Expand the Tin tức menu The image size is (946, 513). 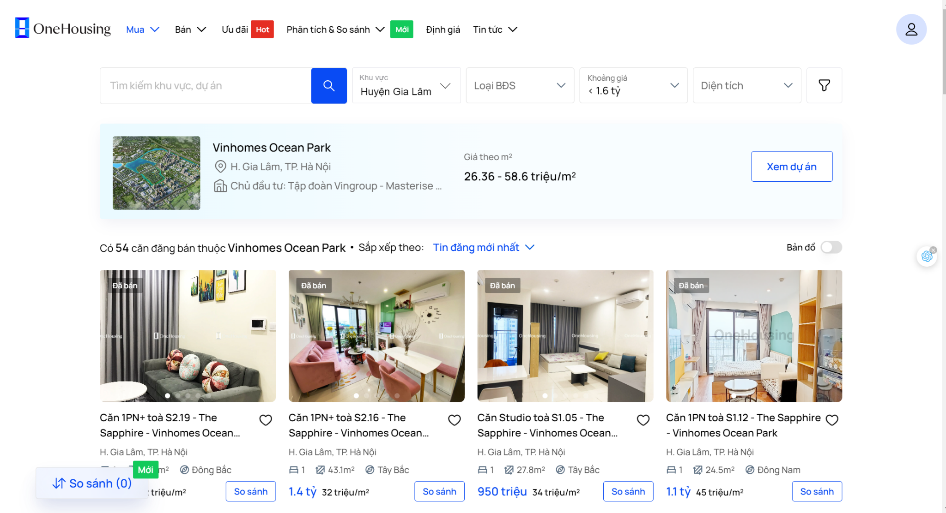click(495, 30)
